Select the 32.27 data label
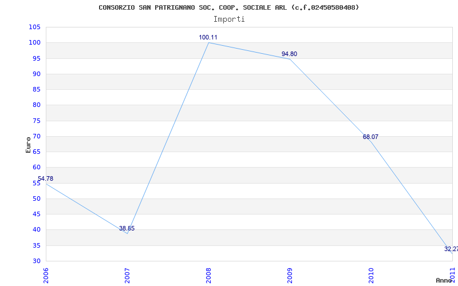Screen dimensions: 458x286 coord(451,249)
